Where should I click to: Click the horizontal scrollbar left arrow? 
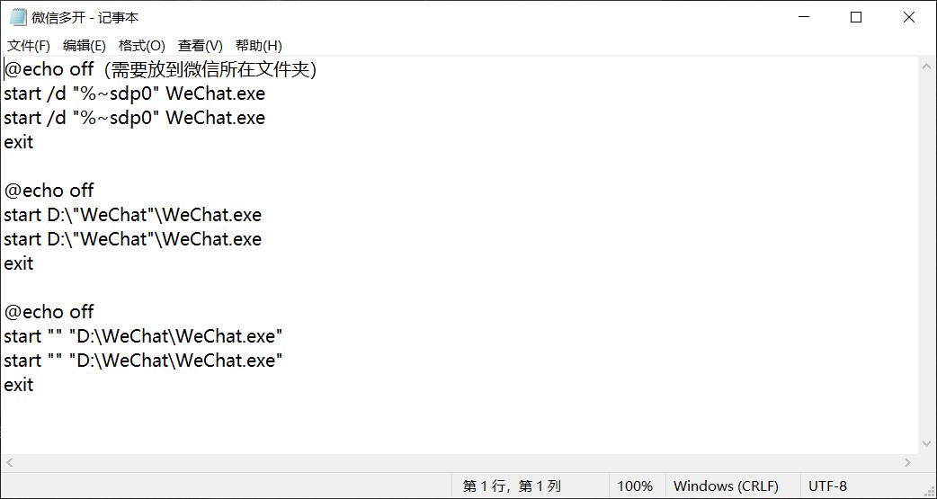pyautogui.click(x=11, y=462)
